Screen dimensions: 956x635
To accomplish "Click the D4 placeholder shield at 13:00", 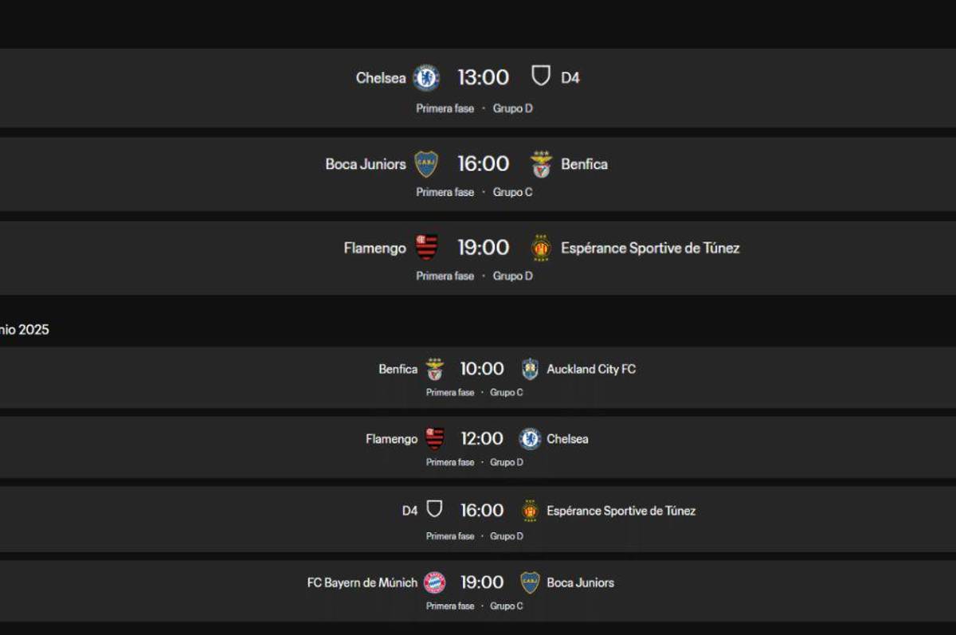I will pos(541,76).
